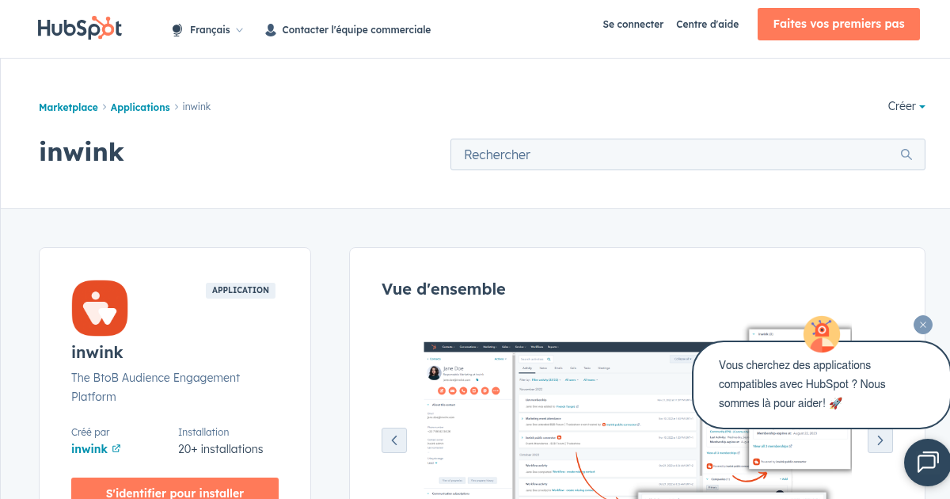This screenshot has width=950, height=499.
Task: Dismiss the chat prompt close button
Action: [x=923, y=325]
